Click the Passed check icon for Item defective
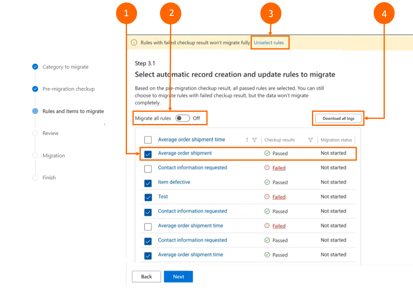 pyautogui.click(x=267, y=182)
